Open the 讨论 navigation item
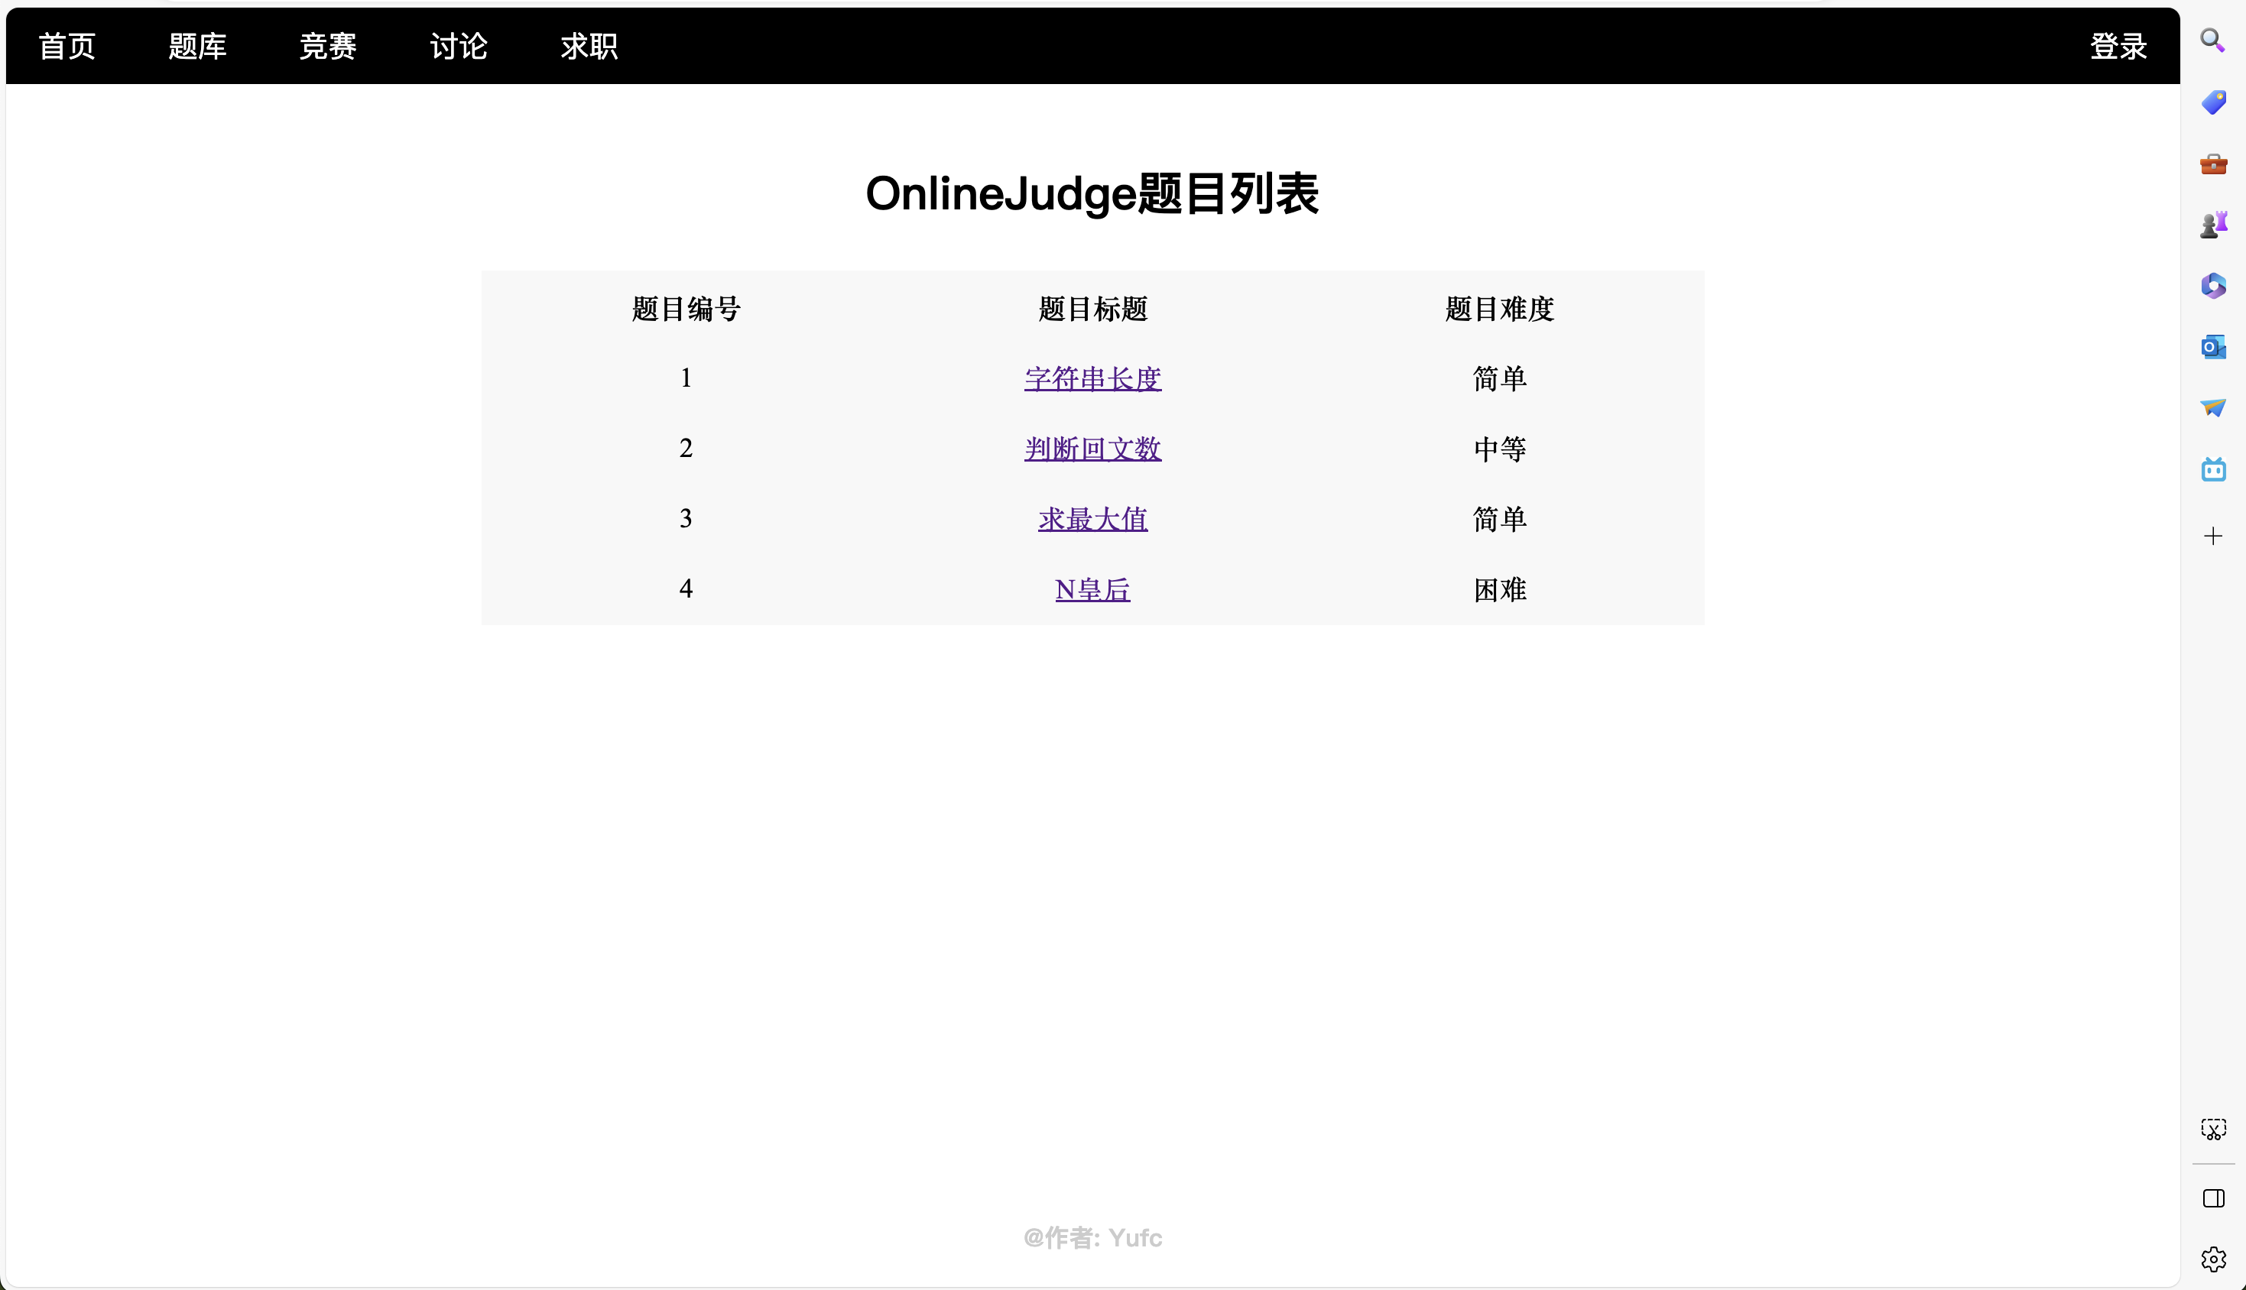The width and height of the screenshot is (2246, 1290). click(x=459, y=46)
